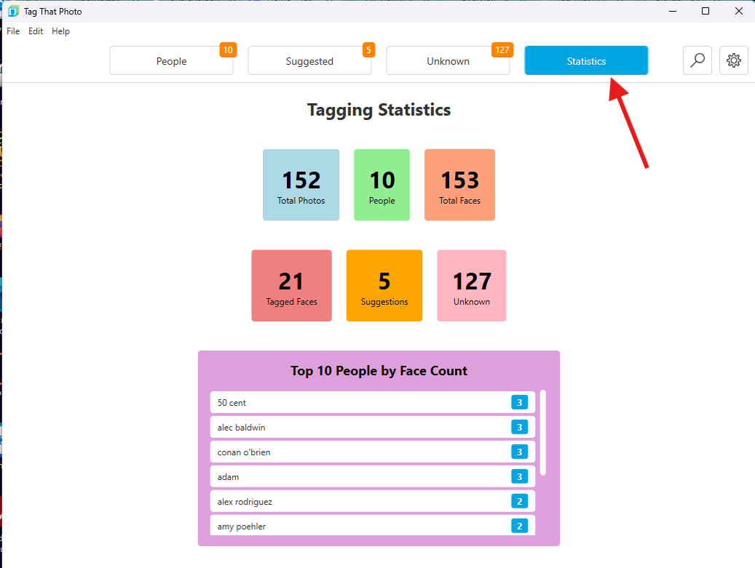755x568 pixels.
Task: Select the Total Photos stat card
Action: 301,185
